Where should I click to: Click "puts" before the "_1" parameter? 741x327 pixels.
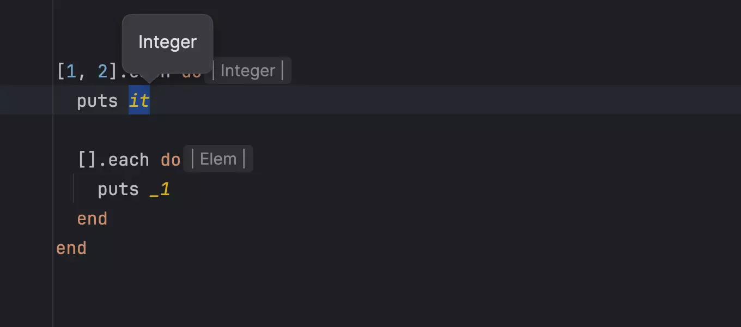[x=118, y=189]
